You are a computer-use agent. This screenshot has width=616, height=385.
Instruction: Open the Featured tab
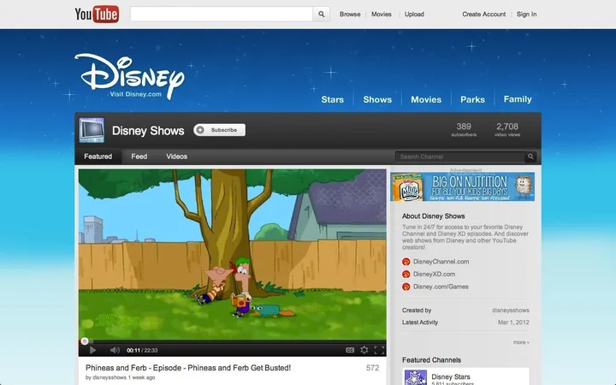click(x=98, y=157)
